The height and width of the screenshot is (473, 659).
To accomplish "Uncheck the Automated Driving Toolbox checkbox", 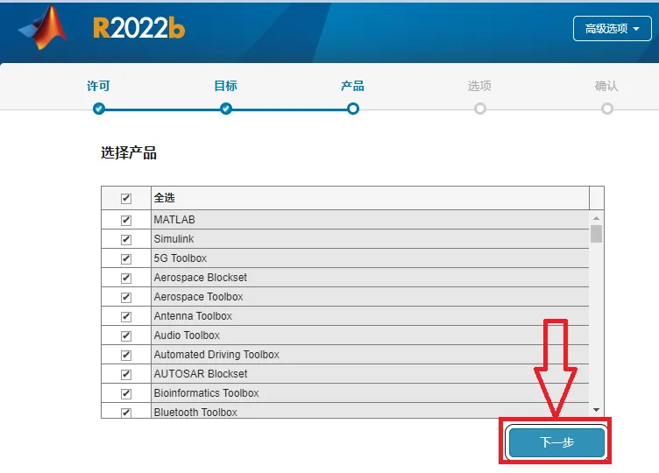I will [126, 356].
